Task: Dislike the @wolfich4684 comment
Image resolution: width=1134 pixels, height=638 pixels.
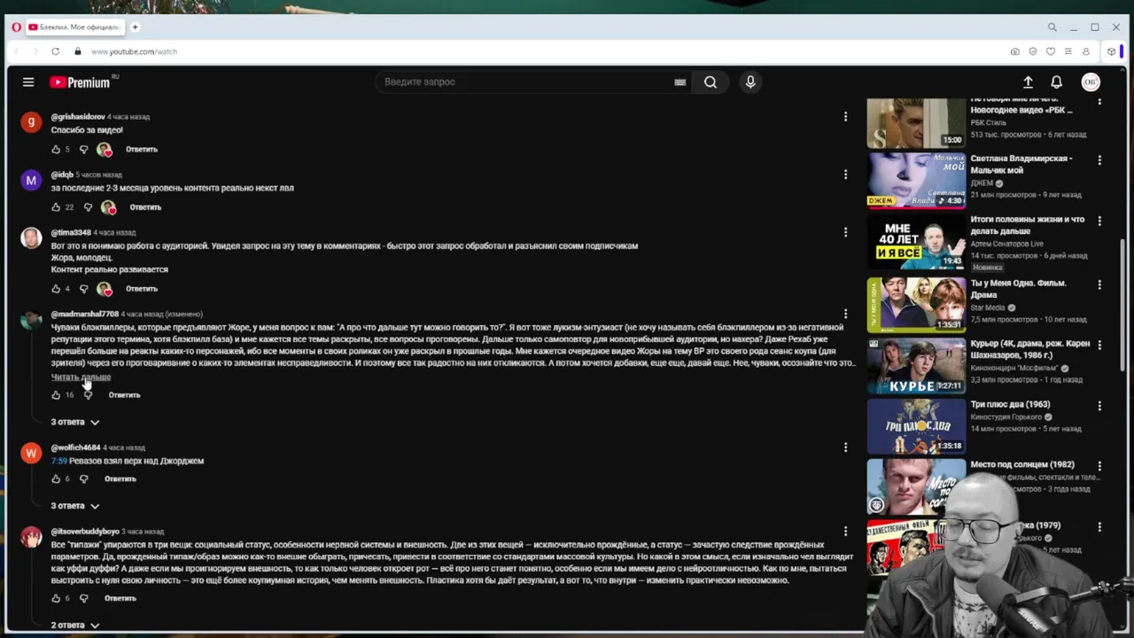Action: pyautogui.click(x=84, y=479)
